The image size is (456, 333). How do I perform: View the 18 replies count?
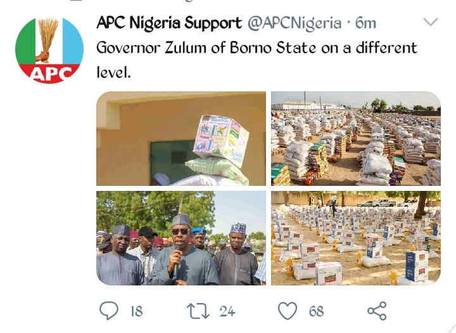136,311
